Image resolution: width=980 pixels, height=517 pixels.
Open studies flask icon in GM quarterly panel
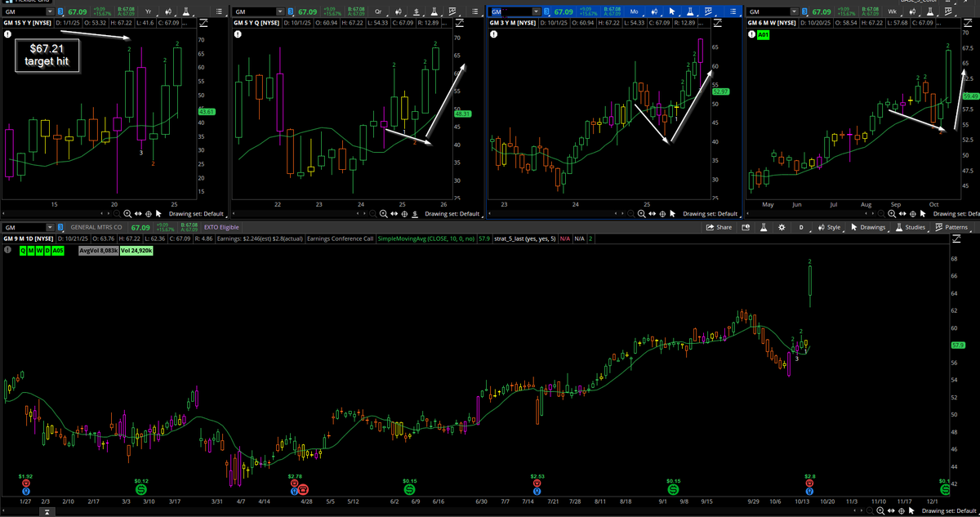click(x=433, y=11)
